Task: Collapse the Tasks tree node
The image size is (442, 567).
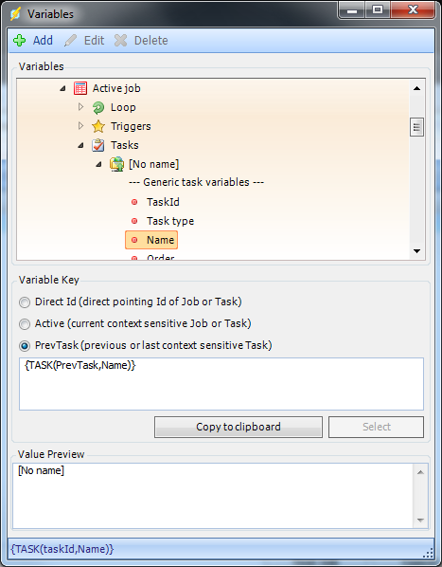Action: (80, 145)
